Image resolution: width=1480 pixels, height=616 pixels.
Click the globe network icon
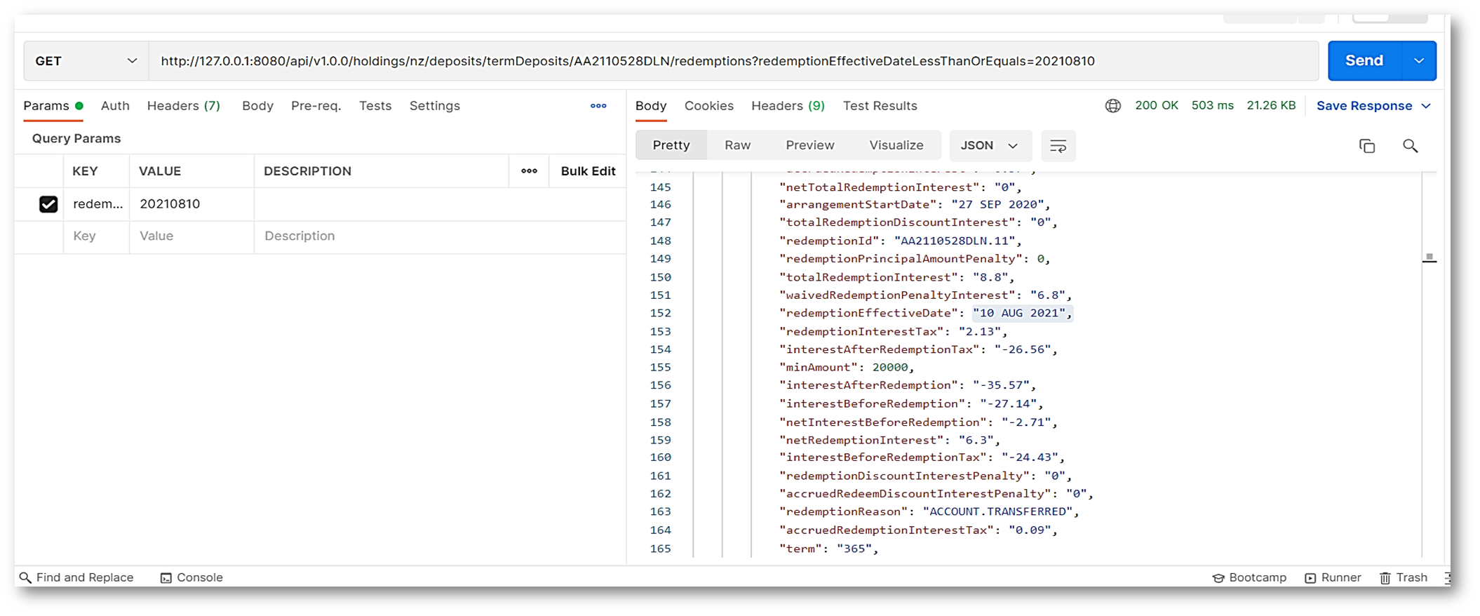point(1112,106)
